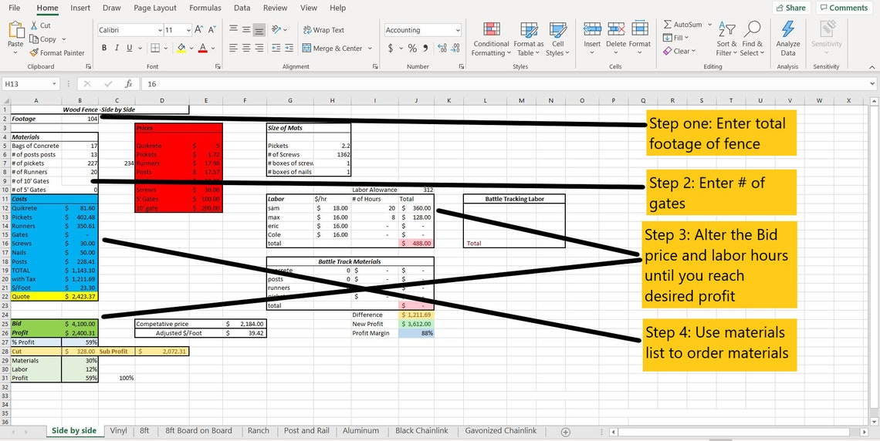
Task: Switch to the Insert ribbon tab
Action: coord(80,8)
